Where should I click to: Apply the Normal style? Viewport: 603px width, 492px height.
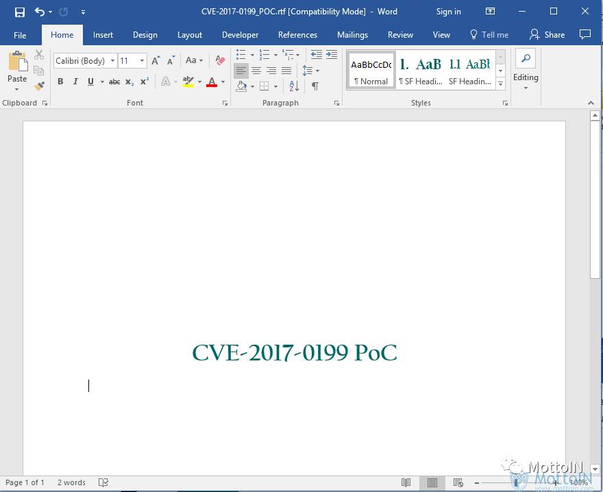tap(371, 71)
